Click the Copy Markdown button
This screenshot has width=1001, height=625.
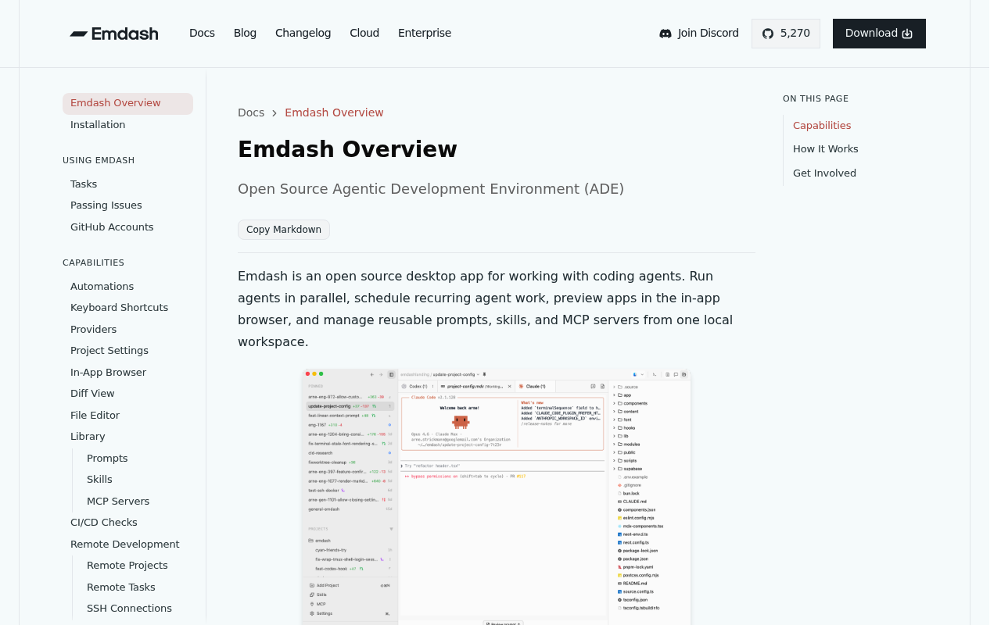click(284, 230)
